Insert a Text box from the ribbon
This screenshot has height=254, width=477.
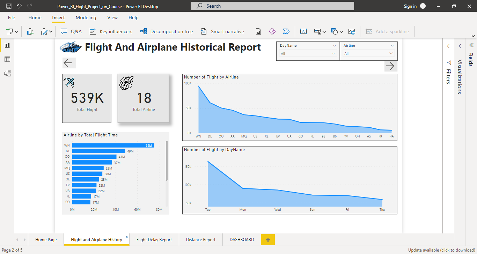(303, 31)
